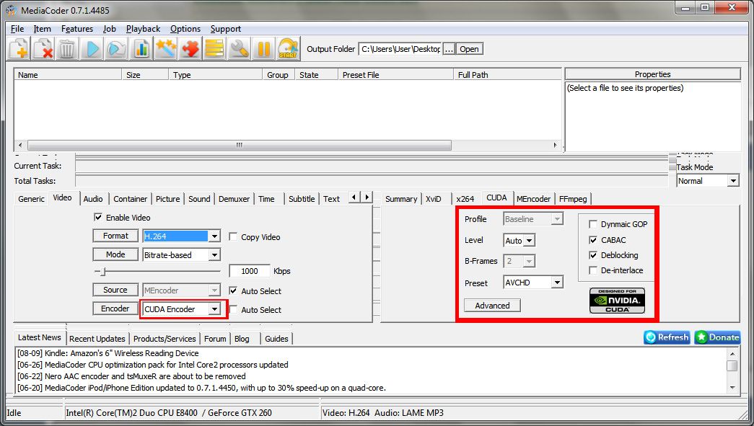The image size is (754, 426).
Task: Toggle the Enable Video checkbox
Action: pyautogui.click(x=98, y=218)
